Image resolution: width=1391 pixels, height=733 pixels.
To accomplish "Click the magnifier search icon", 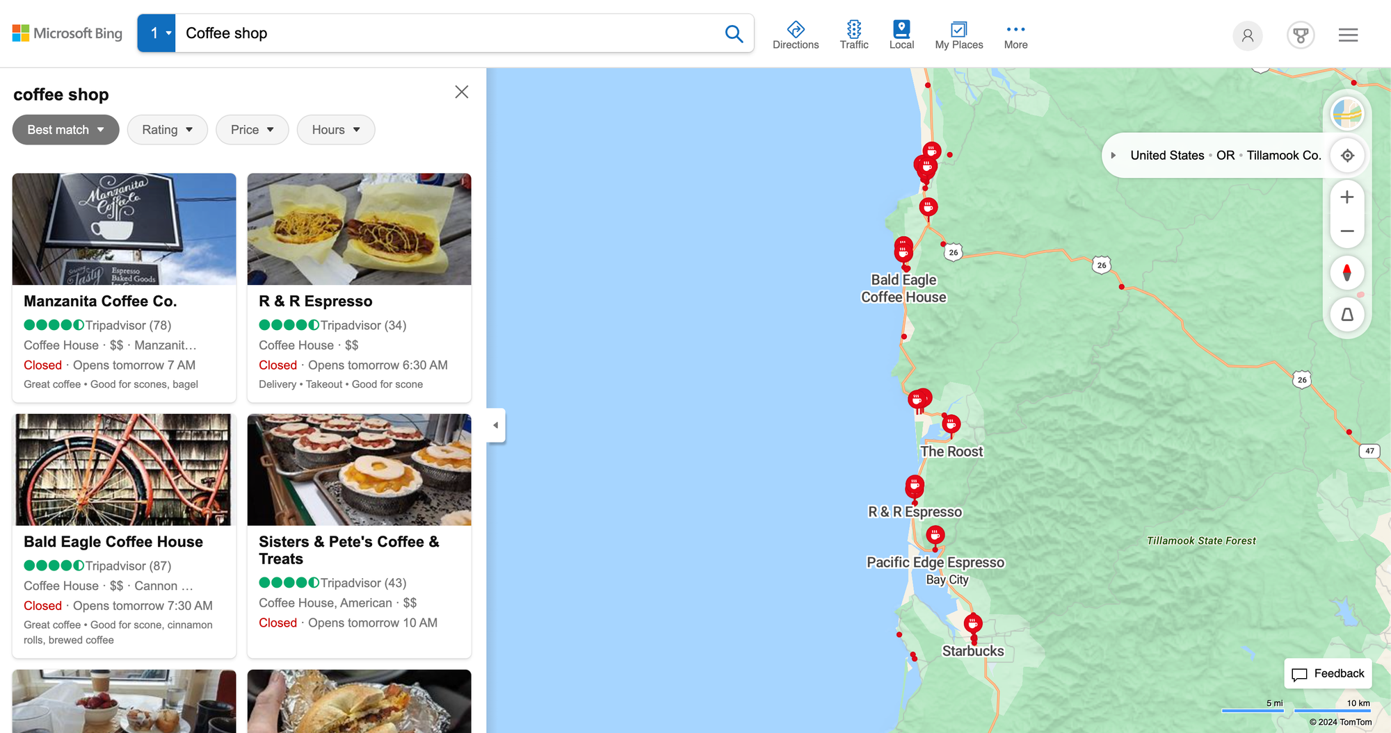I will 734,33.
